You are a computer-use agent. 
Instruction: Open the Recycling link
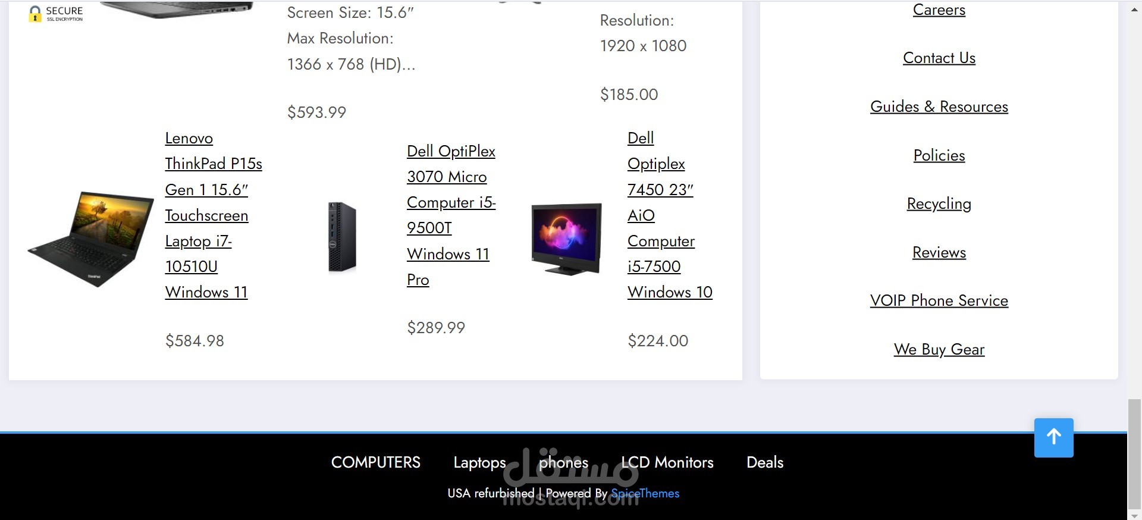939,203
